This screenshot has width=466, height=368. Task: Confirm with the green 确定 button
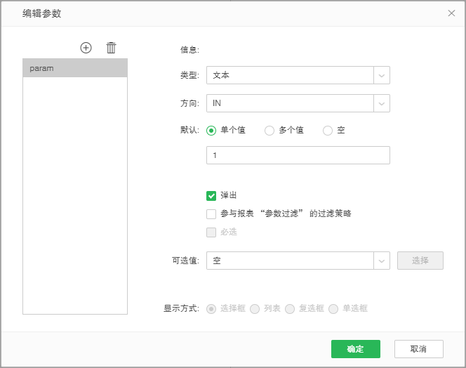(355, 349)
